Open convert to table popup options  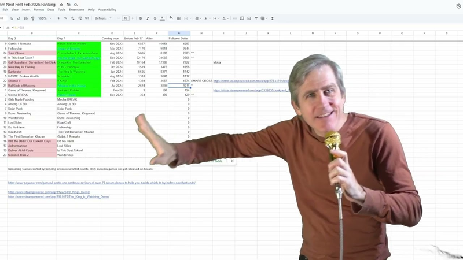coord(227,161)
